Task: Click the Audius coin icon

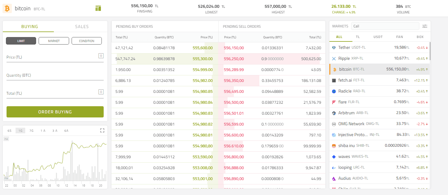Action: click(x=334, y=178)
